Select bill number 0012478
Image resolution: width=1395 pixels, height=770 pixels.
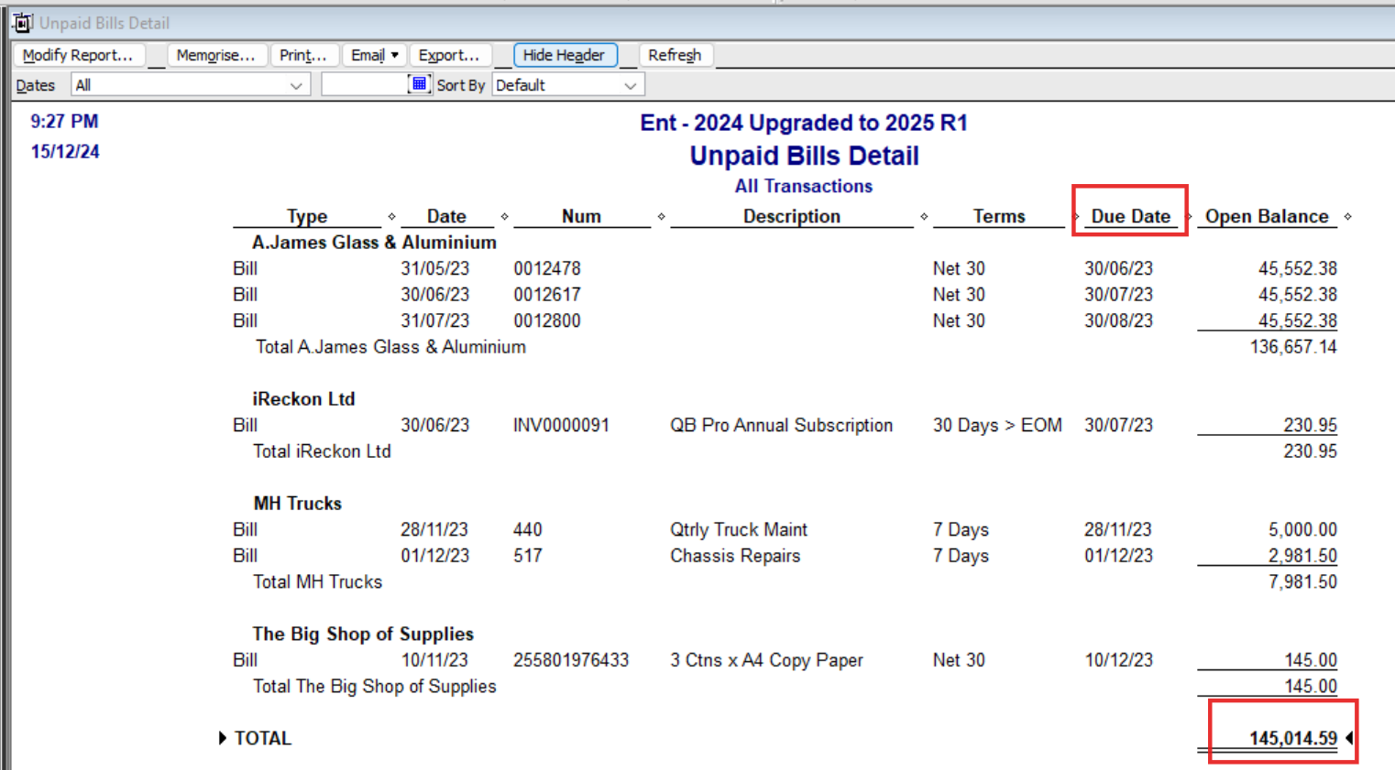tap(547, 268)
